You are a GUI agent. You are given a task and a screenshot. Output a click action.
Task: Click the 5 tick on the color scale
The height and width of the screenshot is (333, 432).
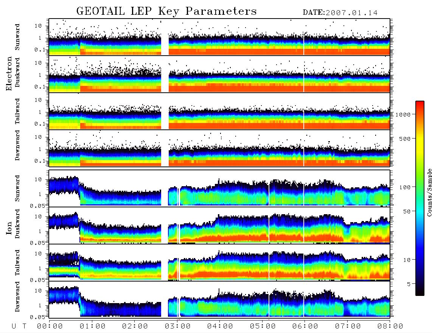tap(409, 284)
